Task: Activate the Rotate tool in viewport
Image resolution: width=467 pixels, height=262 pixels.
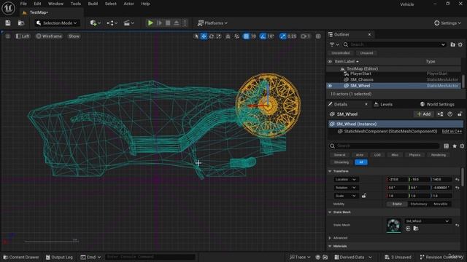Action: [211, 36]
